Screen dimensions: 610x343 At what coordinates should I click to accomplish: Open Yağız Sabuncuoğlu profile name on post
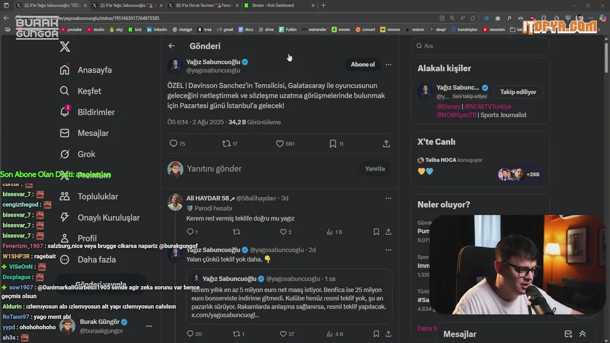click(213, 62)
